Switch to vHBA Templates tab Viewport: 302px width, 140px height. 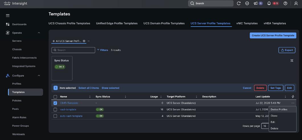[x=275, y=23]
